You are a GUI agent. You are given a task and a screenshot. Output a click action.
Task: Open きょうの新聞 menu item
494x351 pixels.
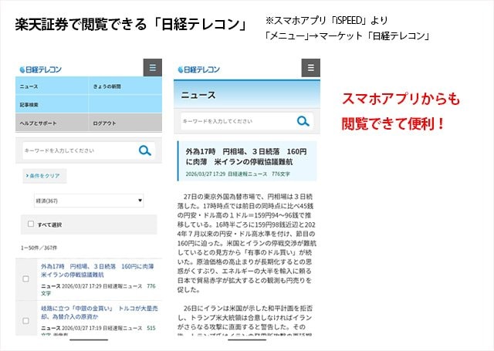125,86
